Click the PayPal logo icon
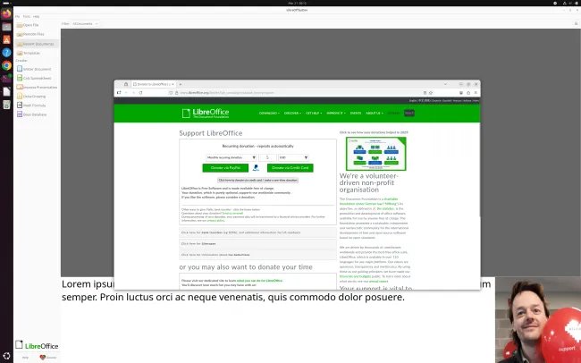The width and height of the screenshot is (581, 363). (256, 168)
